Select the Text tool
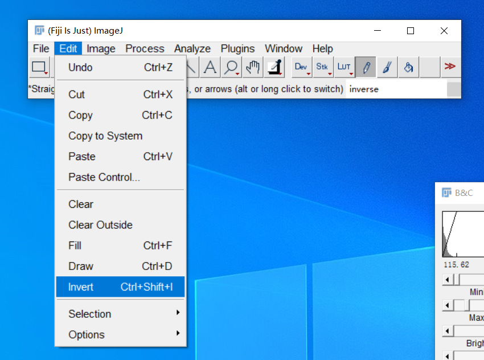Screen dimensions: 484x360 coord(210,67)
